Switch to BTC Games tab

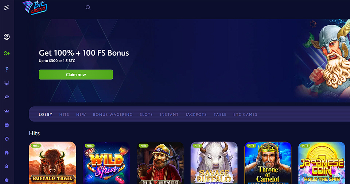click(245, 115)
